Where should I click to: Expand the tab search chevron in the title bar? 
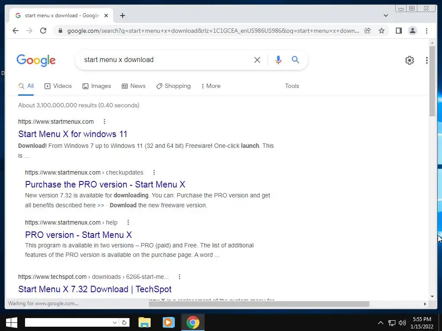click(x=386, y=16)
